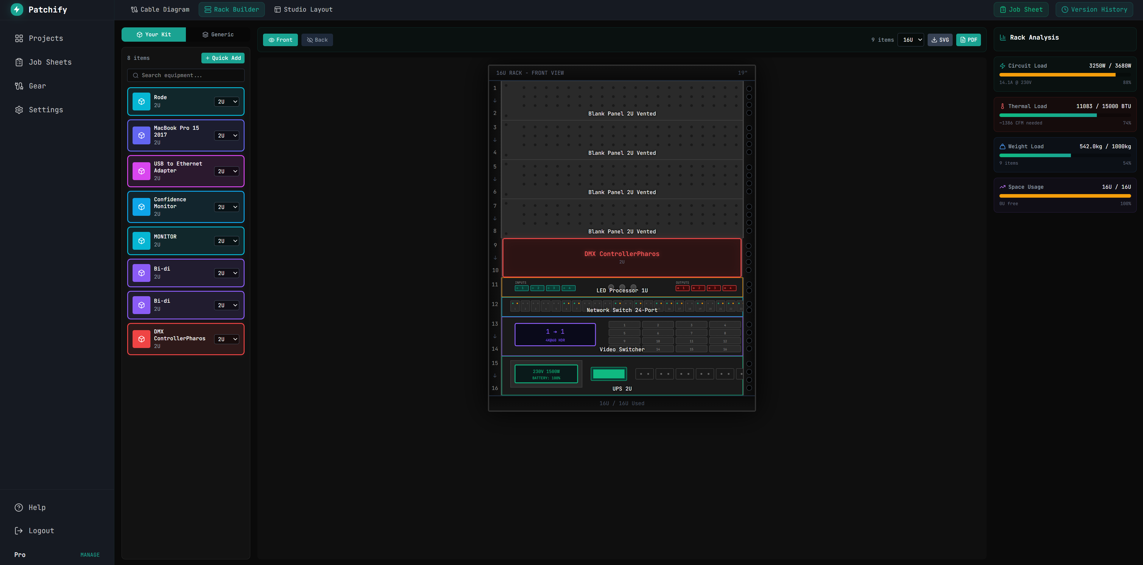Click the Patchify lightning bolt logo
The height and width of the screenshot is (565, 1143).
[x=16, y=9]
